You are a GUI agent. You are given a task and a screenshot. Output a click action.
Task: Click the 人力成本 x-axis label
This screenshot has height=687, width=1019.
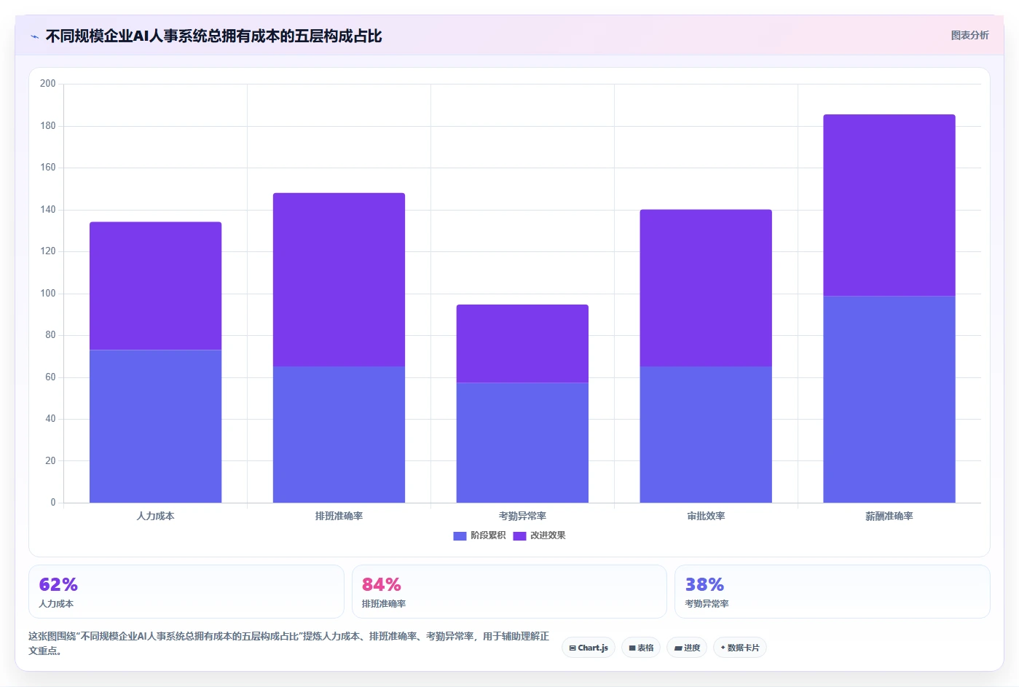(155, 516)
